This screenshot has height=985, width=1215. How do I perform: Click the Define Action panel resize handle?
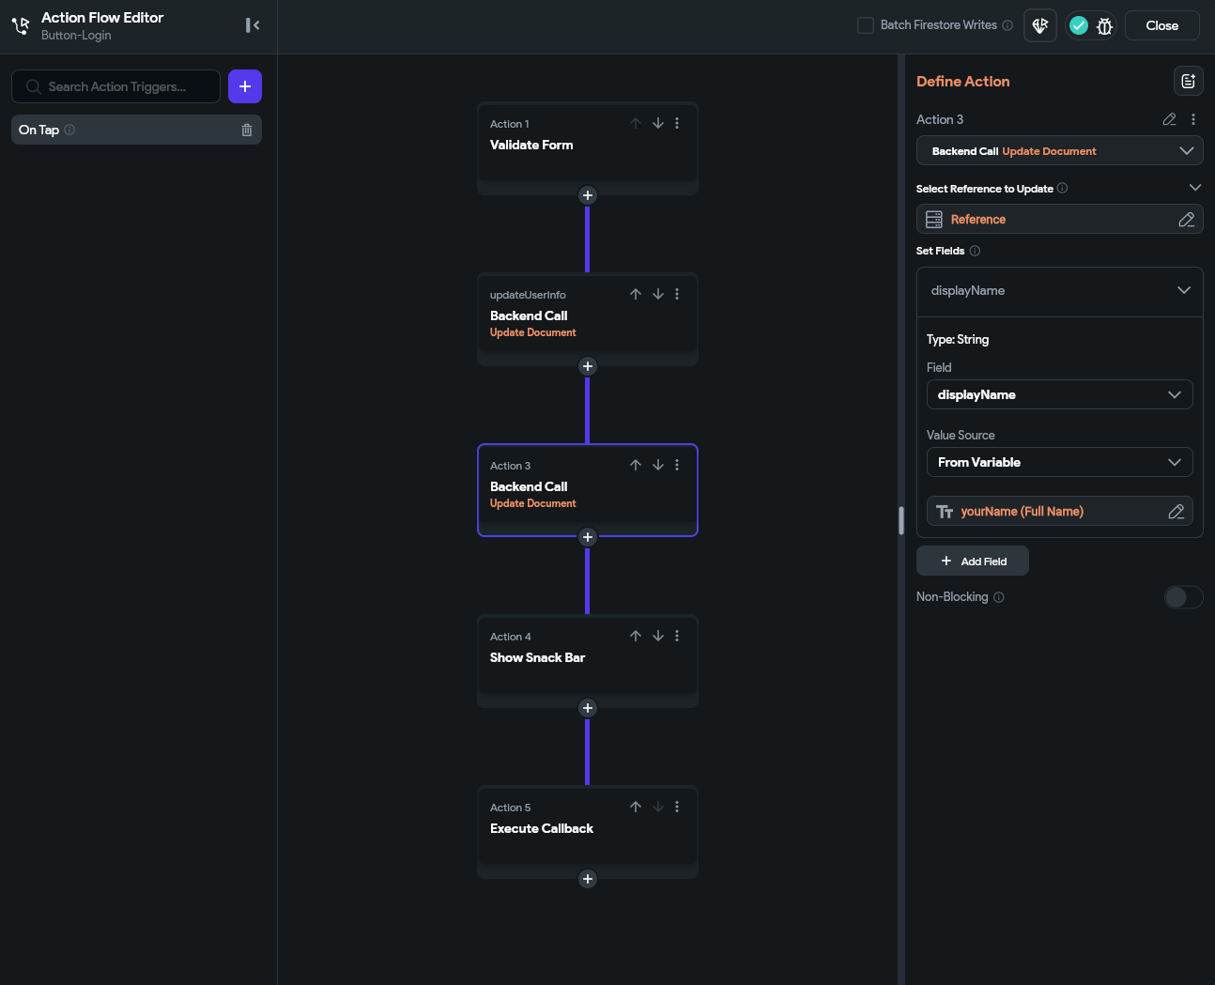tap(900, 520)
